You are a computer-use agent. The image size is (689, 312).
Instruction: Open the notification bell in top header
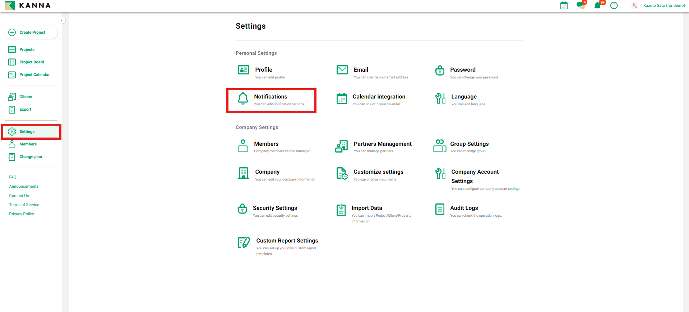[x=597, y=6]
